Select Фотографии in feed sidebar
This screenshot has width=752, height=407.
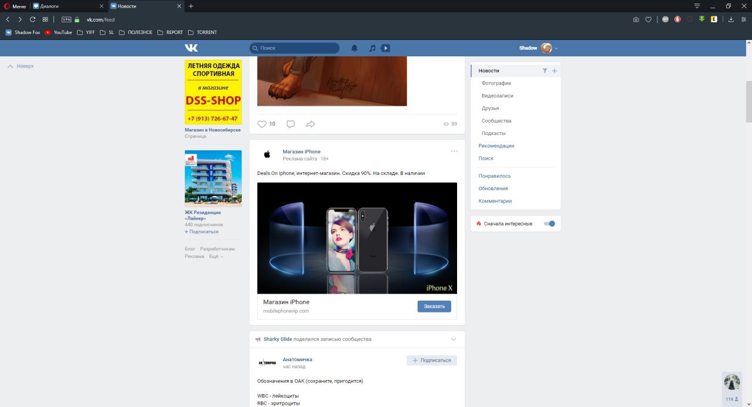(x=496, y=83)
